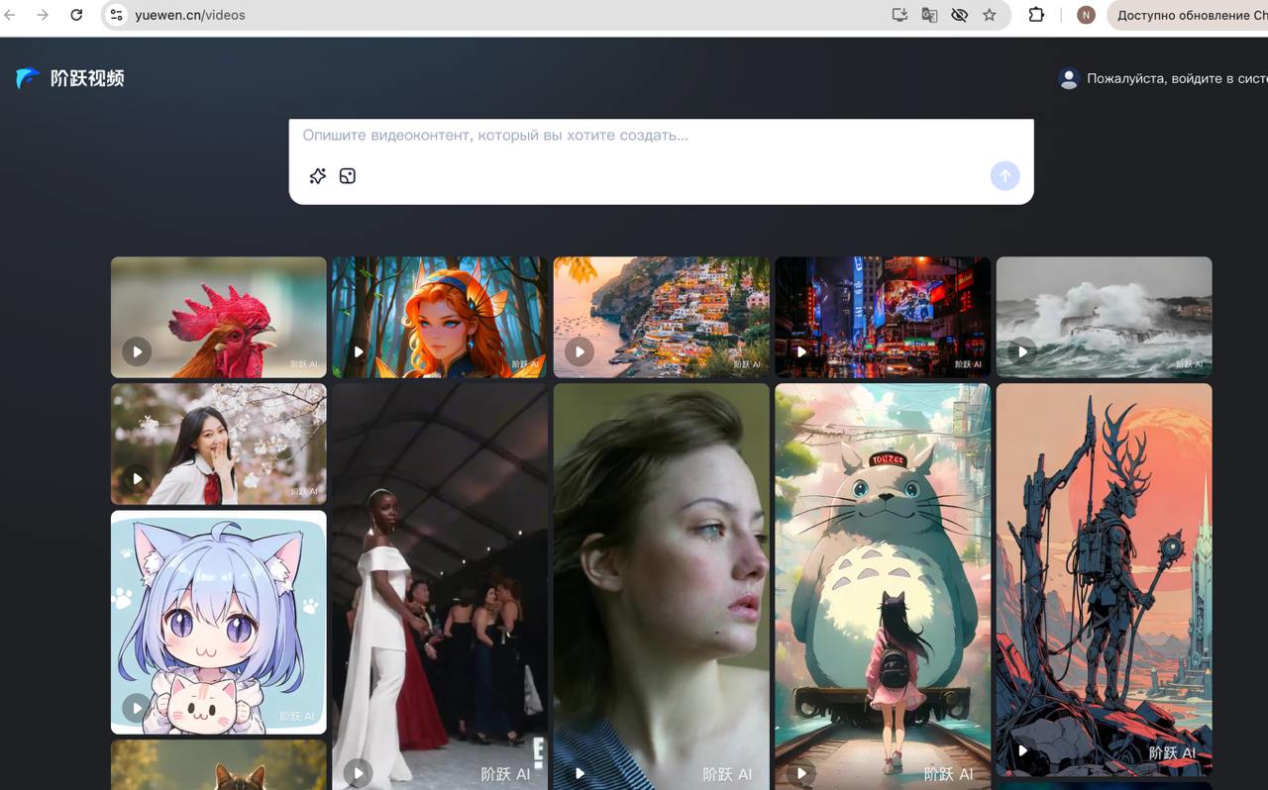Viewport: 1268px width, 790px height.
Task: Play the fairy-winged anime girl video
Action: click(x=358, y=351)
